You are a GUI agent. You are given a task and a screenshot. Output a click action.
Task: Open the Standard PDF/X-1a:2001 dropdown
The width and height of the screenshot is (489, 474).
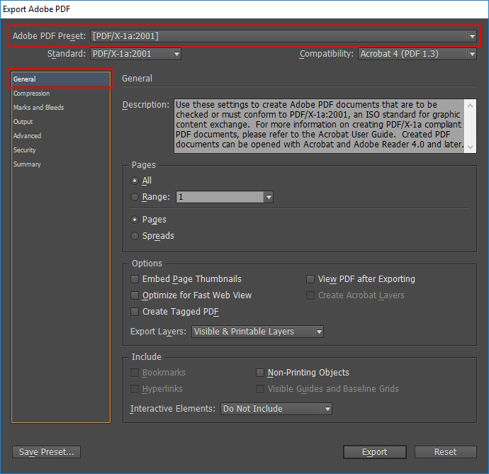coord(135,54)
